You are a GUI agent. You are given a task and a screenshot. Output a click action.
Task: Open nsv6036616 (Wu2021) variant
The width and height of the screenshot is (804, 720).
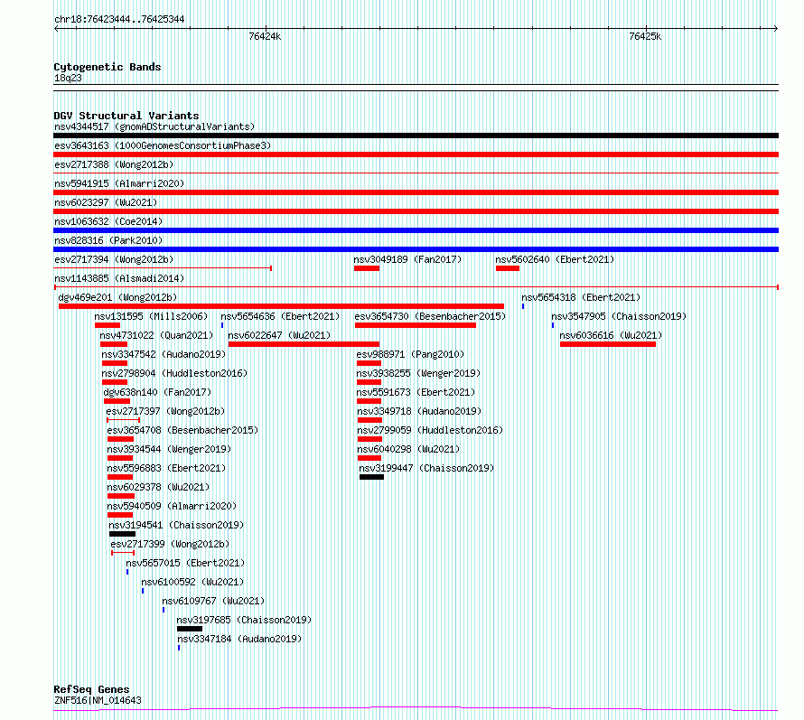click(611, 335)
